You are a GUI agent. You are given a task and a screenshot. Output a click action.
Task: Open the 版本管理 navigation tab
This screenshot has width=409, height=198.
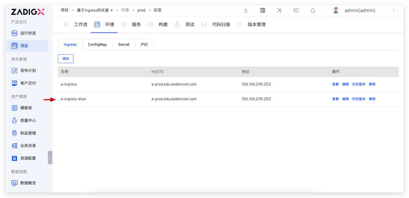point(257,25)
